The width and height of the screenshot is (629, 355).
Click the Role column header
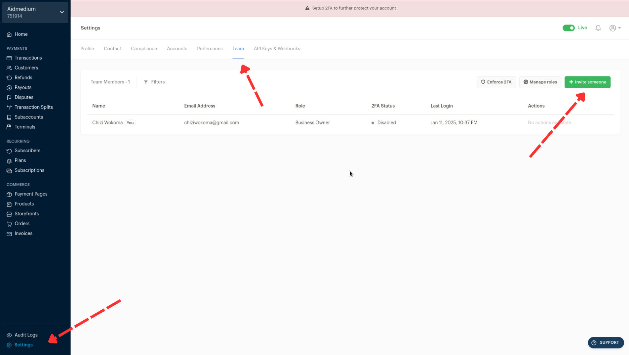pyautogui.click(x=300, y=106)
